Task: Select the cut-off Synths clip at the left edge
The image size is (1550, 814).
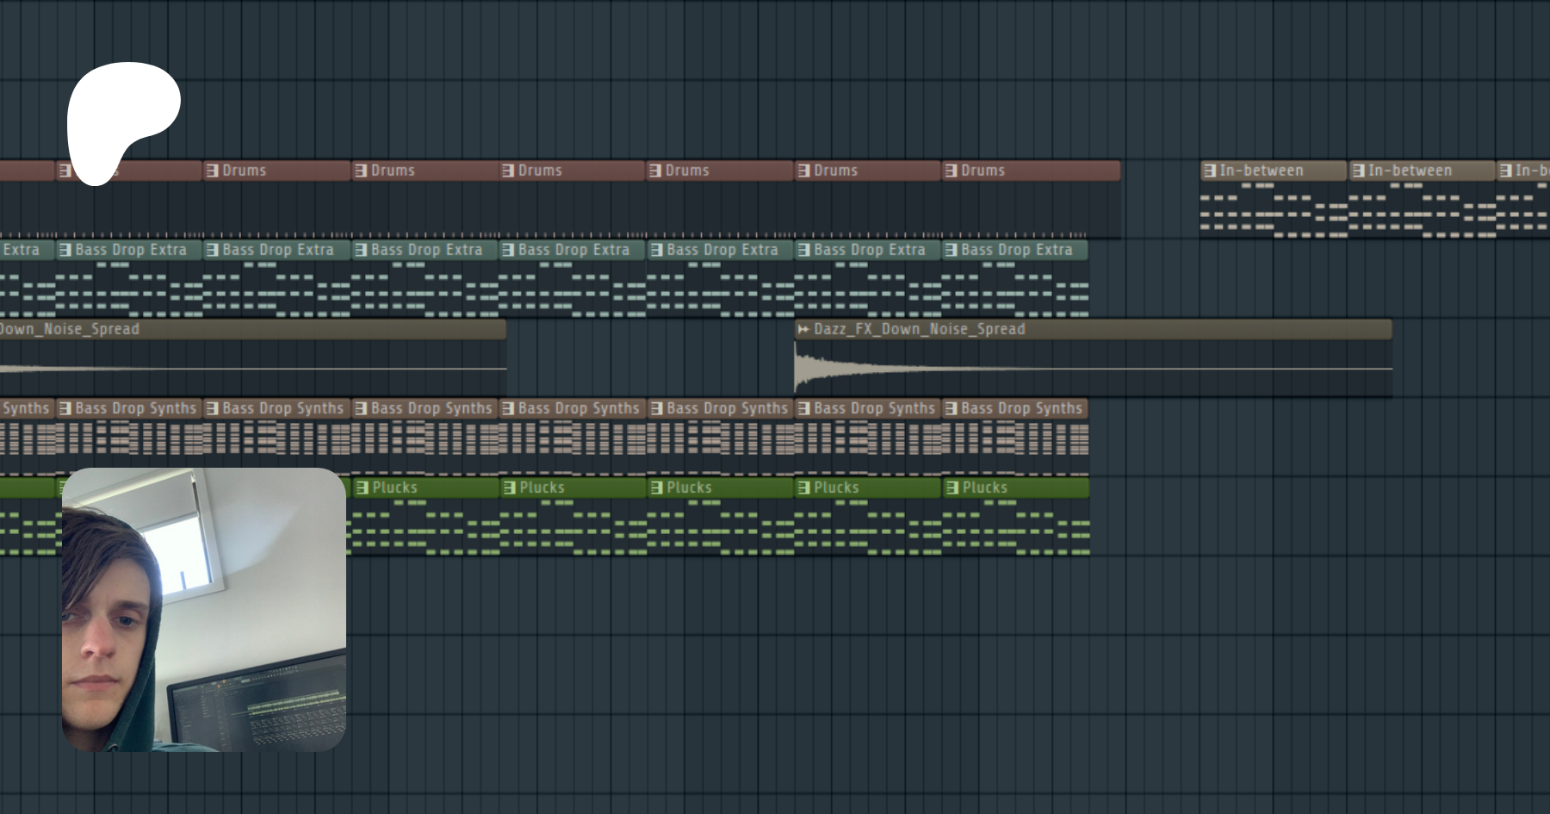Action: pyautogui.click(x=26, y=408)
